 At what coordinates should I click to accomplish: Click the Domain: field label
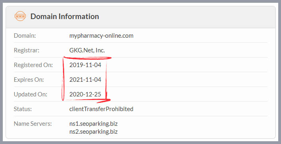click(25, 36)
